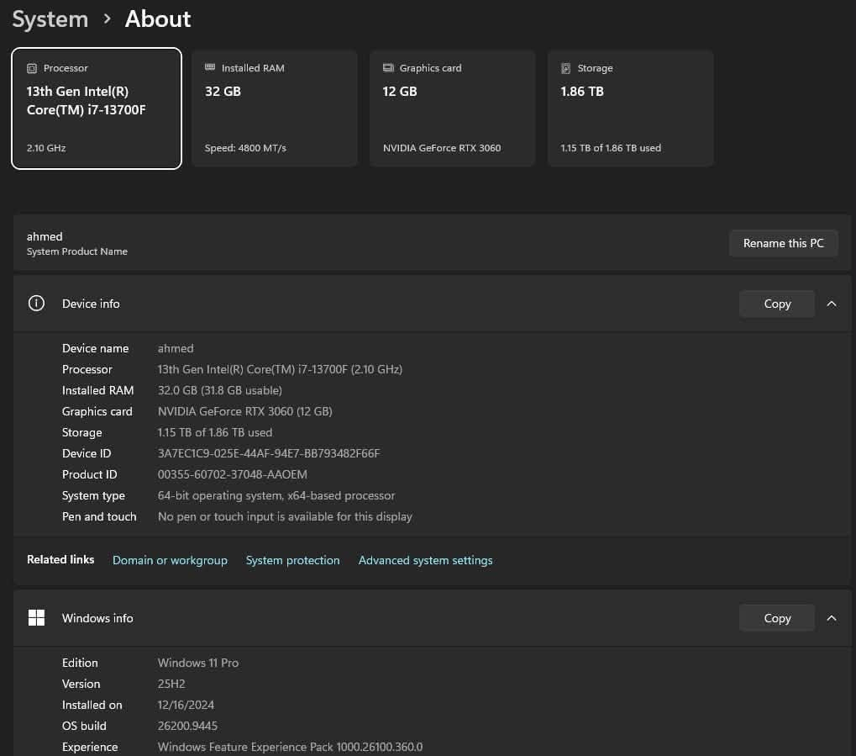Screen dimensions: 856x756
Task: Click the Storage drive icon
Action: (x=565, y=68)
